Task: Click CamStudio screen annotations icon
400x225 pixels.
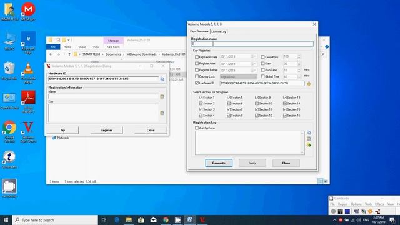Action: coord(364,211)
